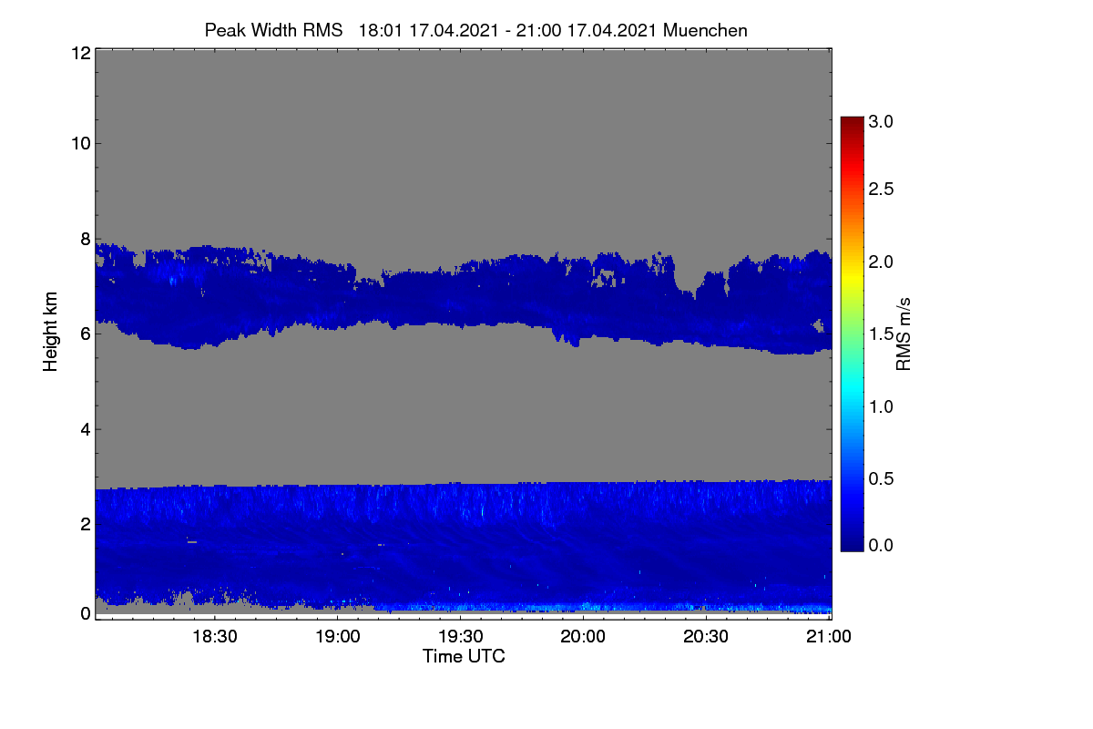Screen dimensions: 1093x729
Task: Click the 18:30 time axis tick label
Action: coord(213,637)
